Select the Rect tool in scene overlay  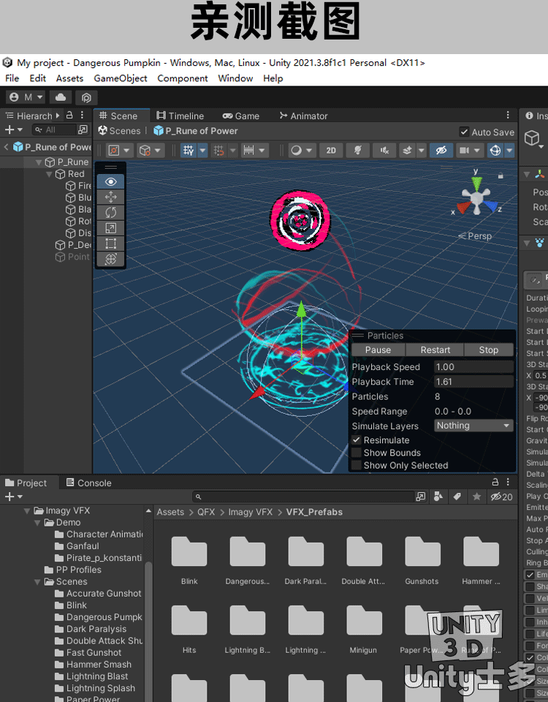(111, 244)
